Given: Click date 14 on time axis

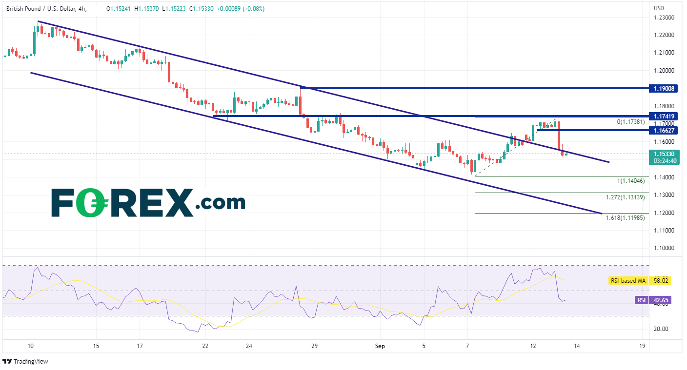Looking at the screenshot, I should click(x=577, y=346).
